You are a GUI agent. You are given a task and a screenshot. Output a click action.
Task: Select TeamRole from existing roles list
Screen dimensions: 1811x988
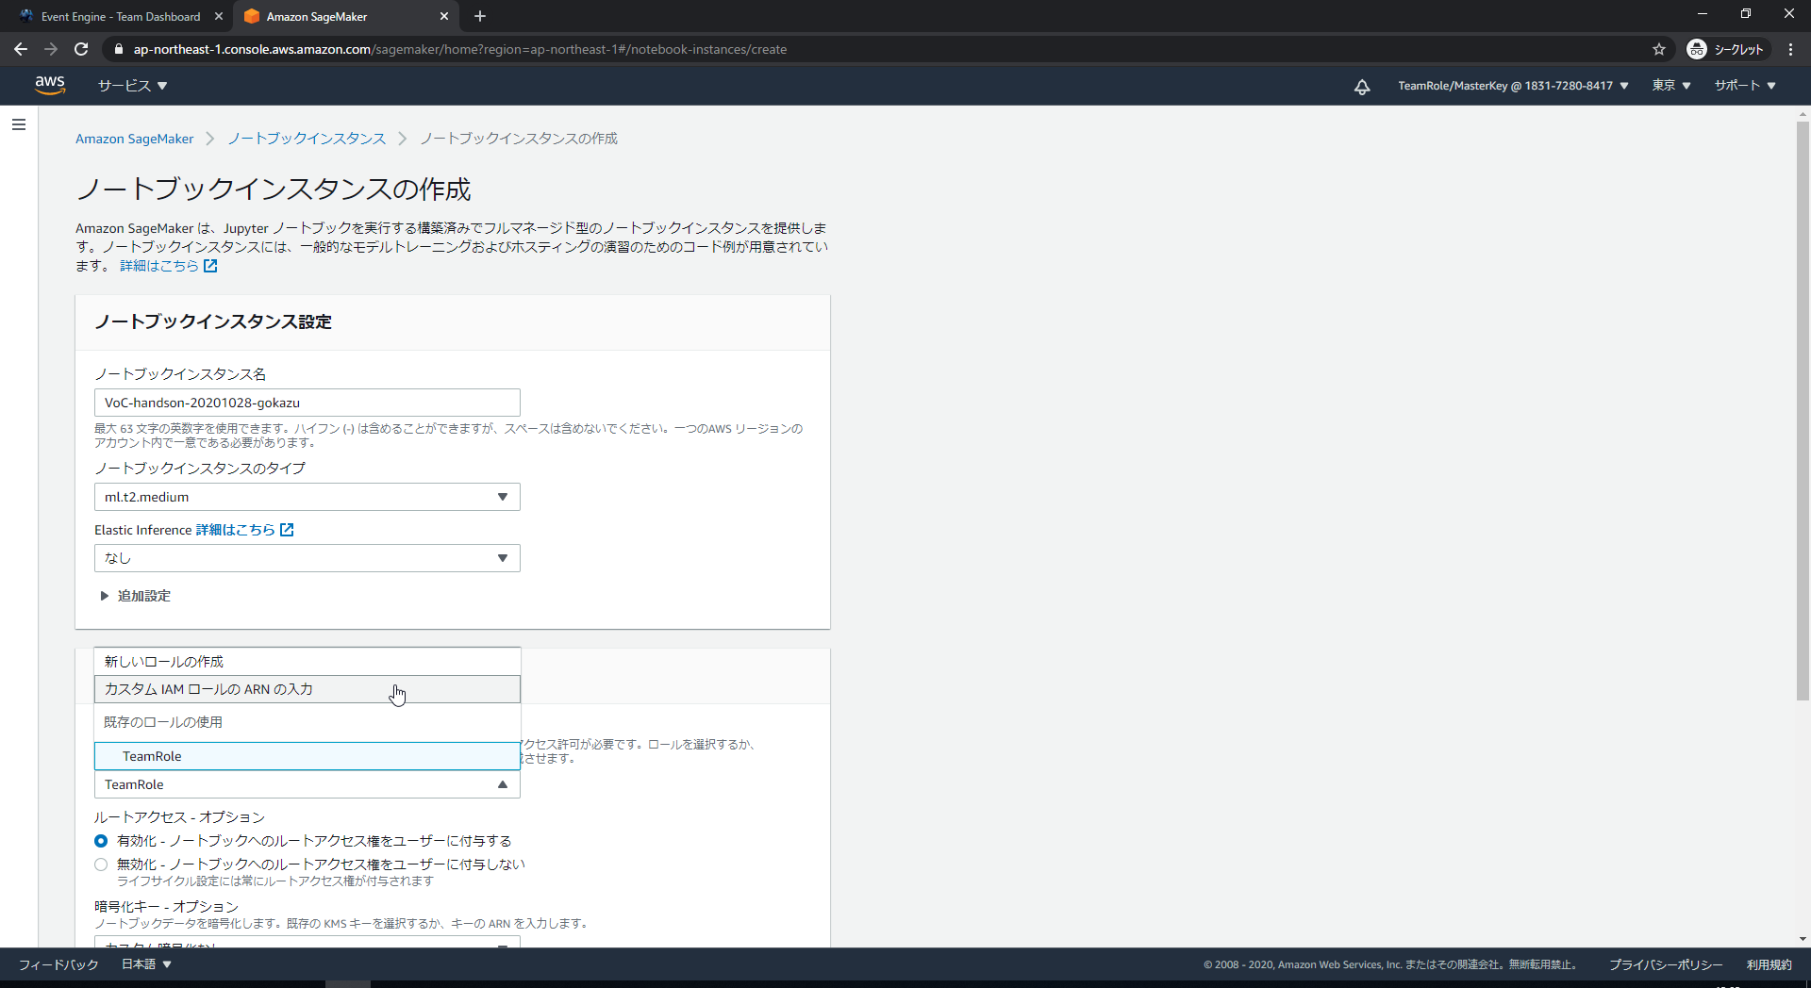(x=307, y=756)
